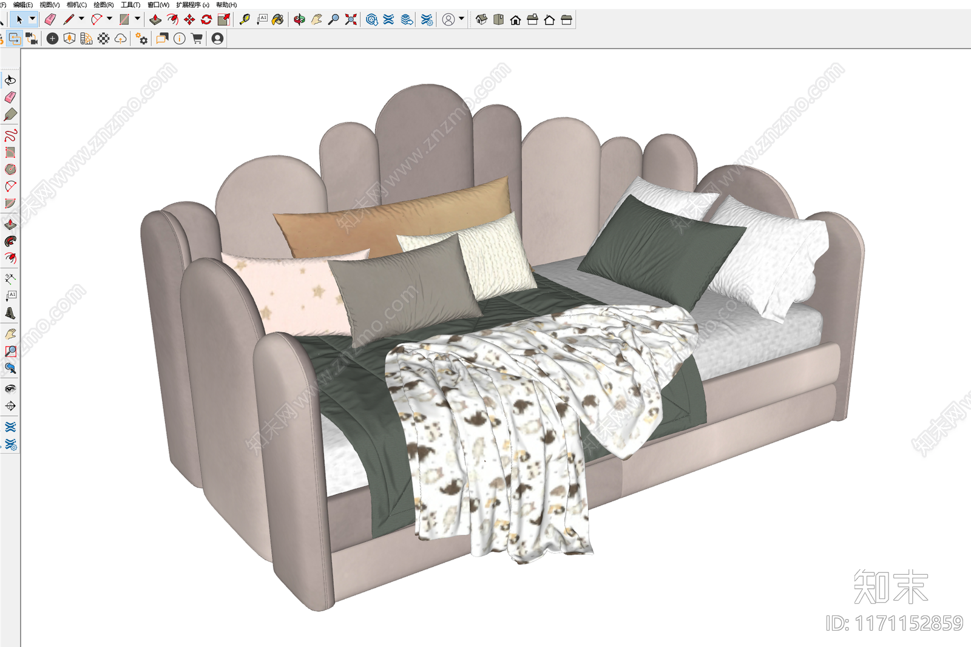971x647 pixels.
Task: Open the color palette materials icon
Action: [86, 39]
